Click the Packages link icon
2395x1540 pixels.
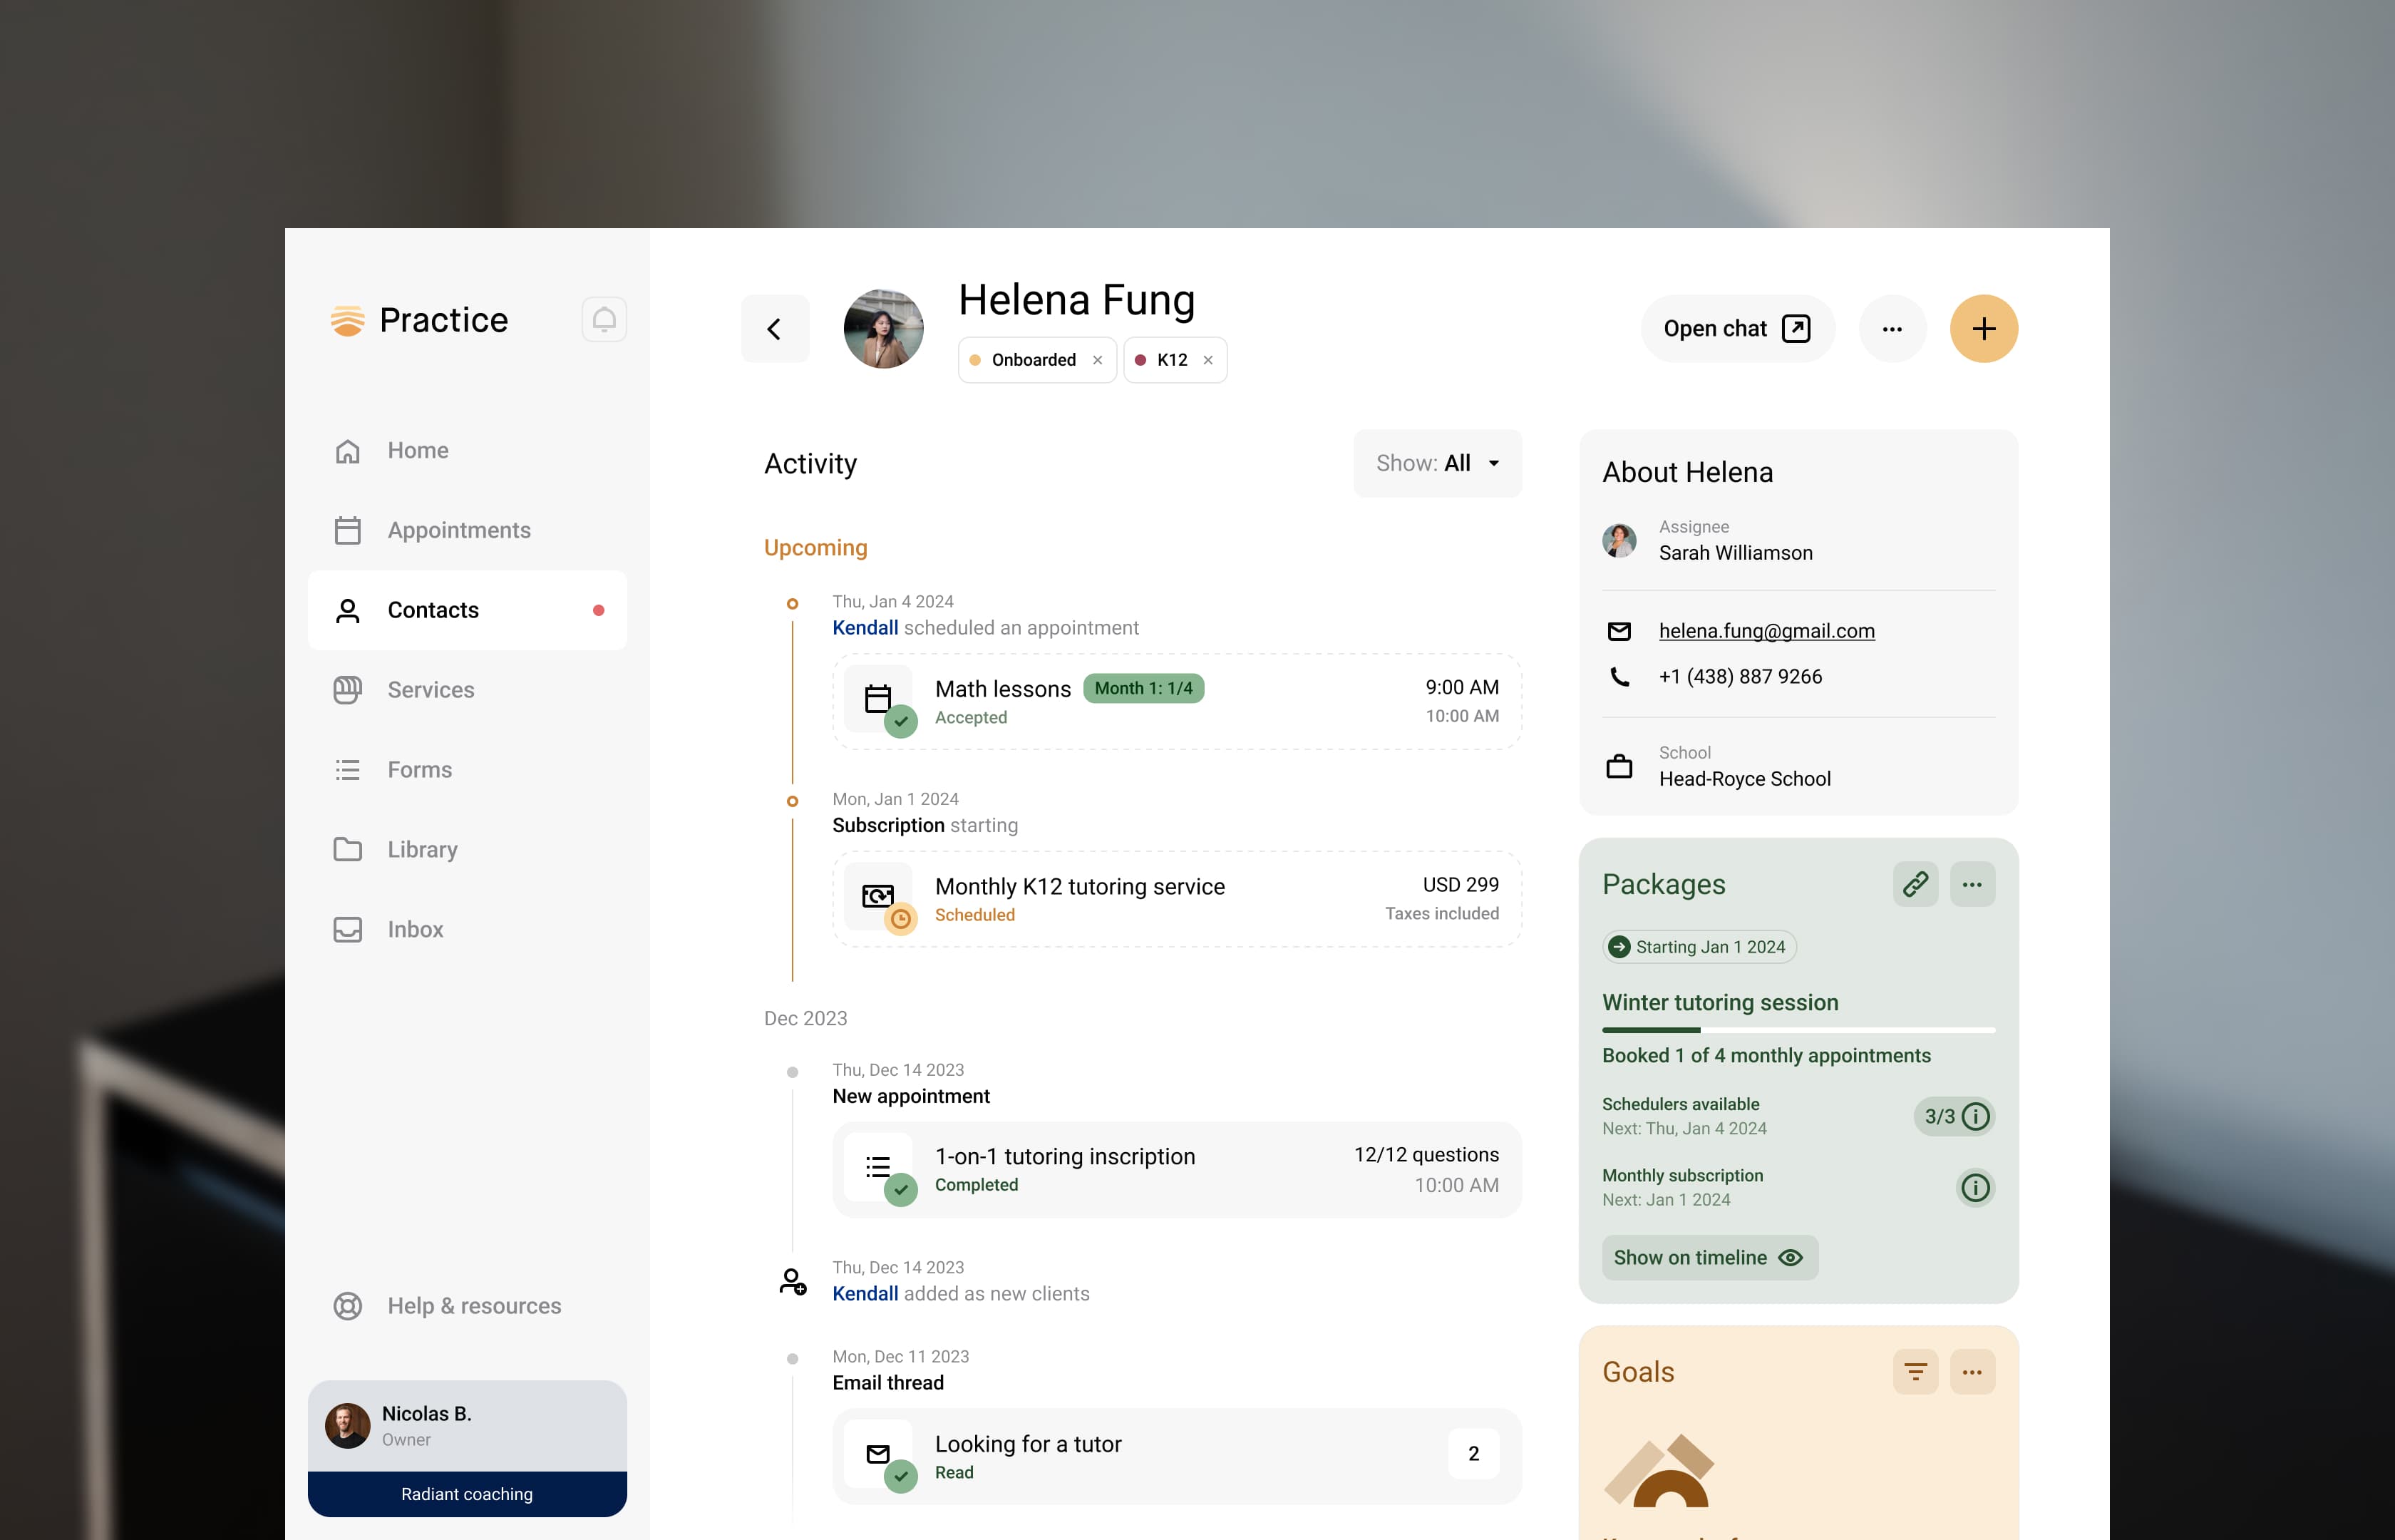[1915, 884]
